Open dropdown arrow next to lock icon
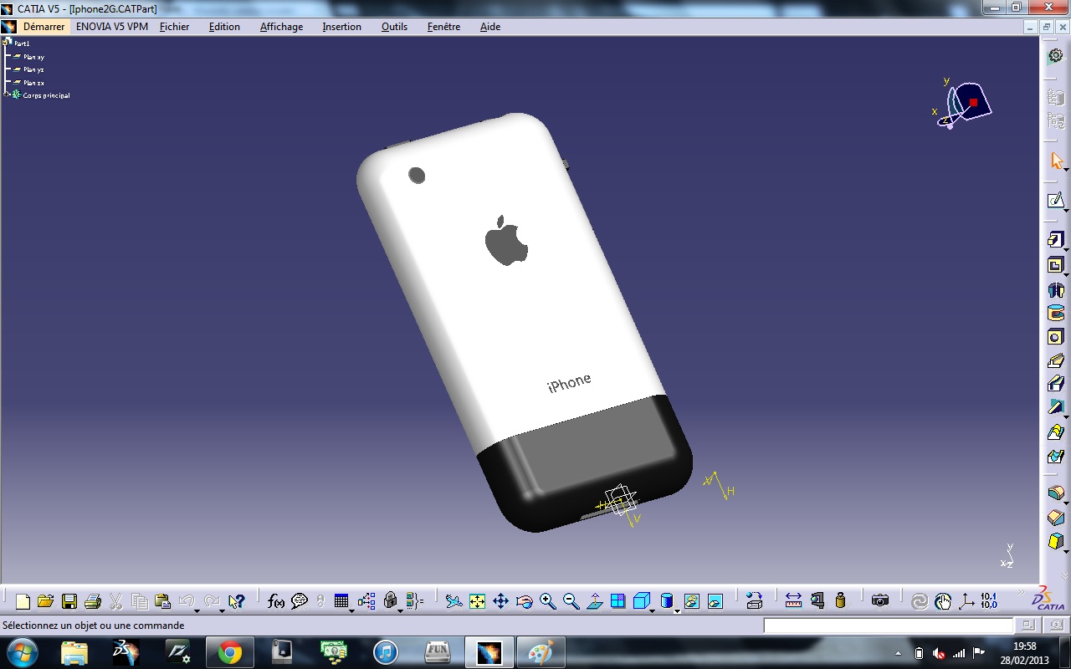 (400, 610)
